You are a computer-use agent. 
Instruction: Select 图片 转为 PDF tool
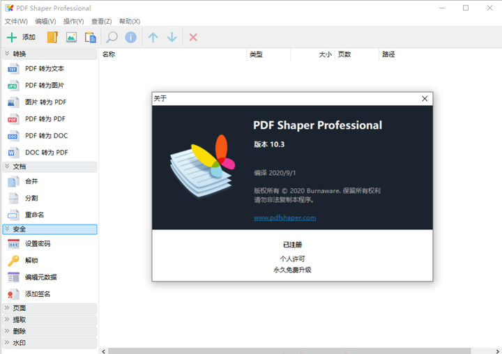50,102
